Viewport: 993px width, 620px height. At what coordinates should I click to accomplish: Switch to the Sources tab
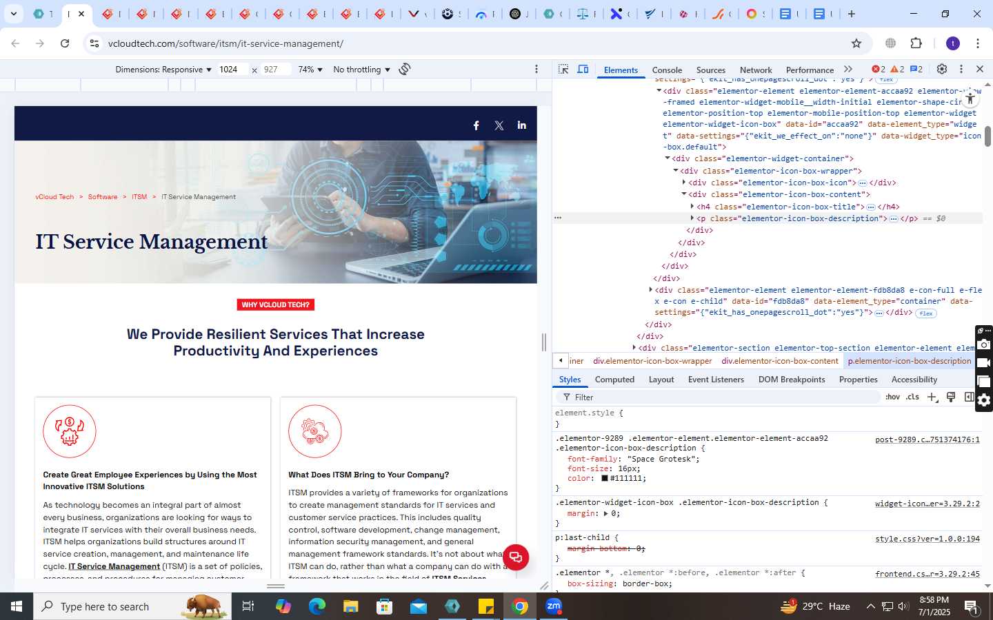[x=711, y=70]
